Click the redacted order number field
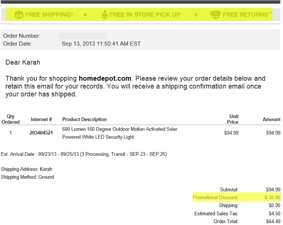 [x=82, y=36]
